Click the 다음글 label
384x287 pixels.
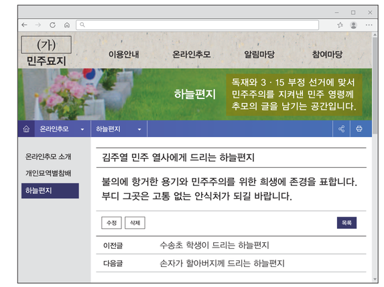(113, 264)
